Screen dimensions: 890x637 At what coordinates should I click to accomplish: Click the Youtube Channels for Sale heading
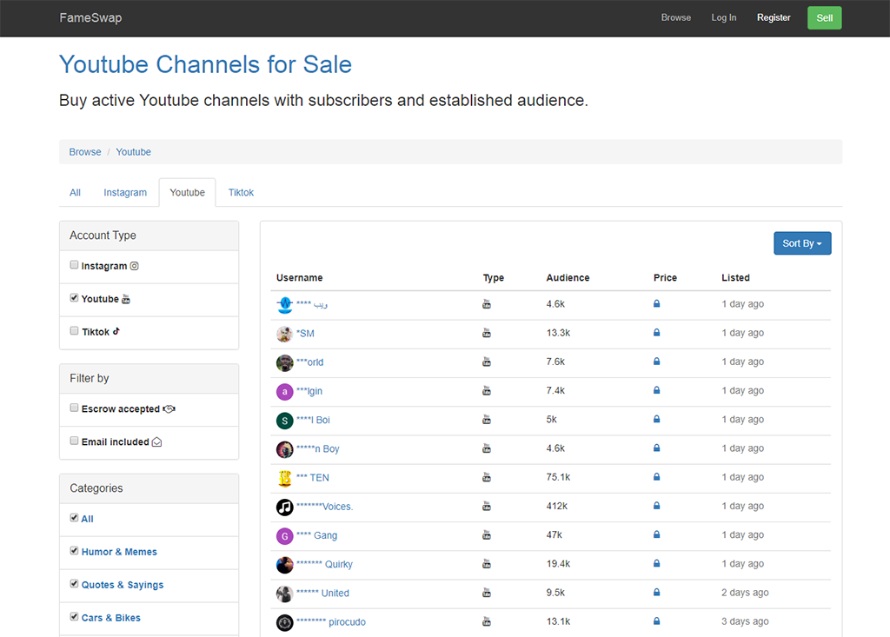205,64
